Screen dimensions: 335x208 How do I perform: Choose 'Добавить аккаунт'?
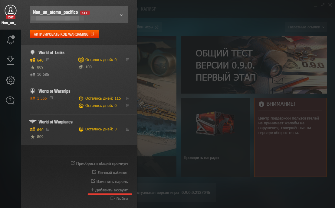point(109,190)
